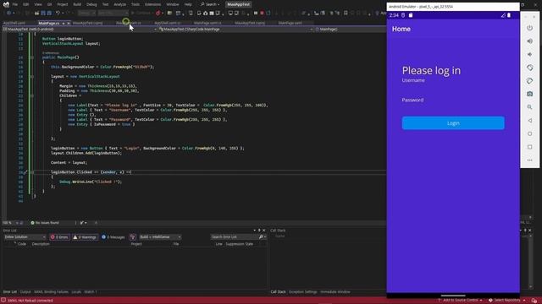Click the bookmark toolbar icon
This screenshot has width=542, height=304.
tap(346, 14)
